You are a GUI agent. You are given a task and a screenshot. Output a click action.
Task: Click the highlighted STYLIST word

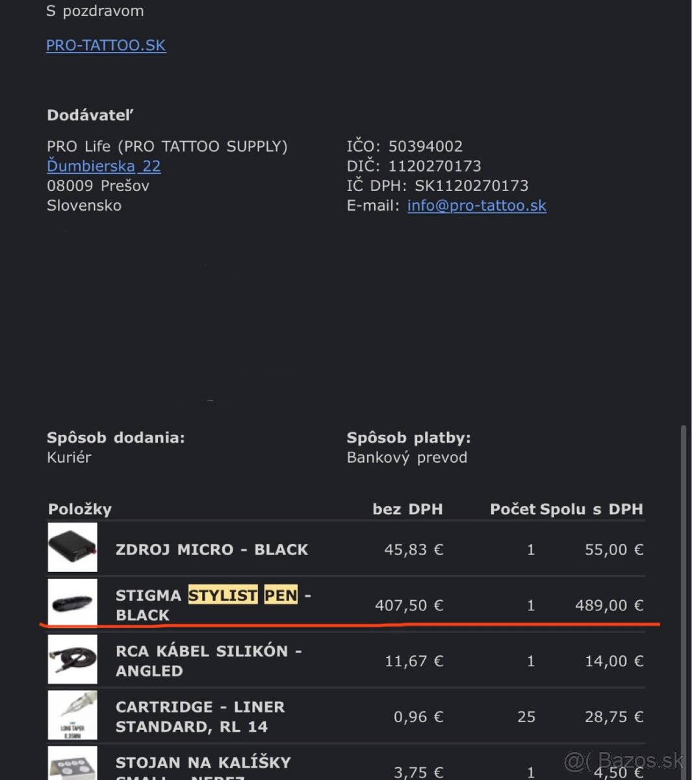coord(223,595)
